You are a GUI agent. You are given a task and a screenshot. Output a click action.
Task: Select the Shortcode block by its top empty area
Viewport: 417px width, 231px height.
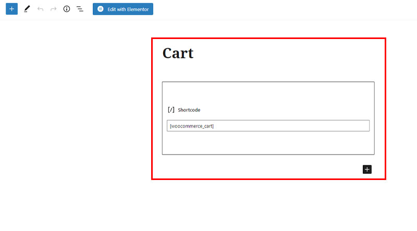[x=268, y=93]
